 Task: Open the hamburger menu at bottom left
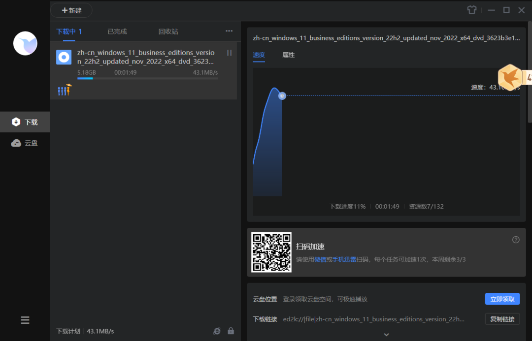pyautogui.click(x=25, y=320)
